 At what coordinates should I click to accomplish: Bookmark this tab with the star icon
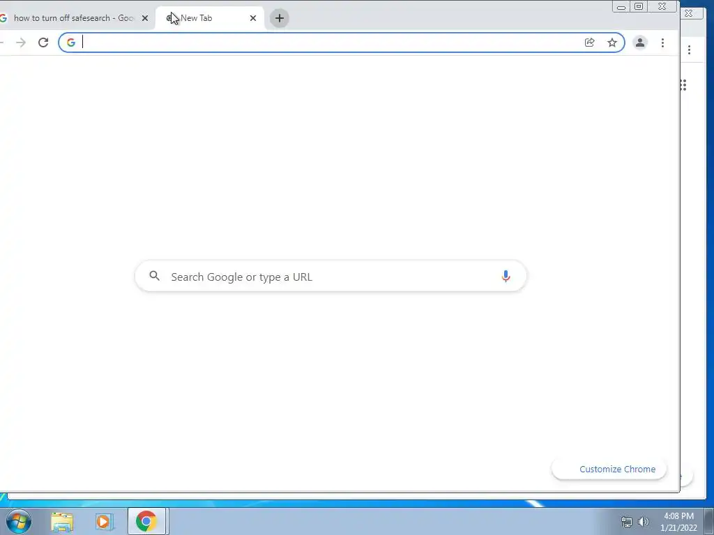pos(612,42)
